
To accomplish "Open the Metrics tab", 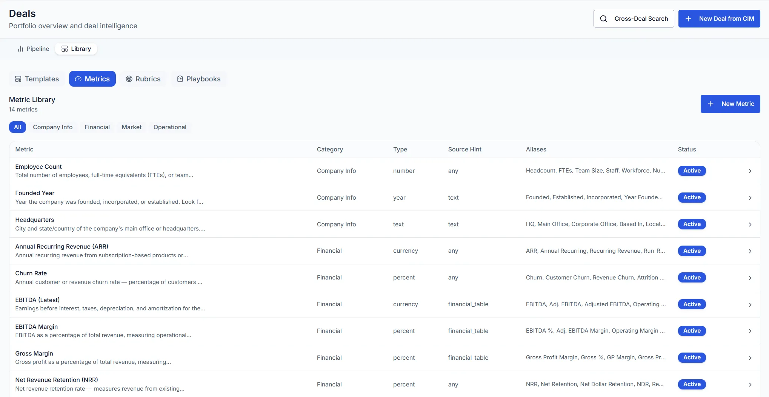I will tap(92, 79).
